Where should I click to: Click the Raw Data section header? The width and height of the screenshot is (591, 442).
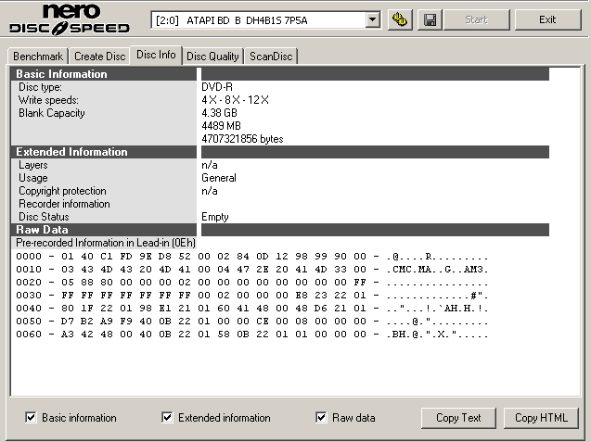pos(104,230)
